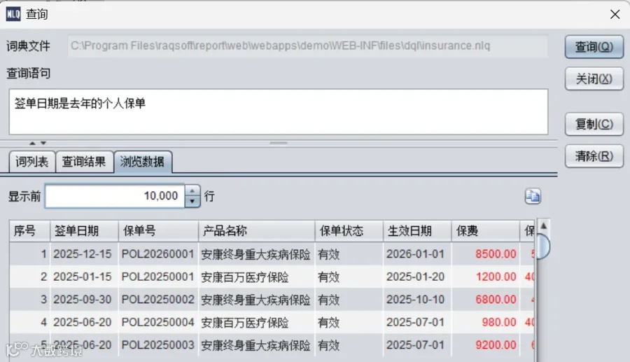Click the 复制(C) button
The image size is (630, 362).
point(594,124)
